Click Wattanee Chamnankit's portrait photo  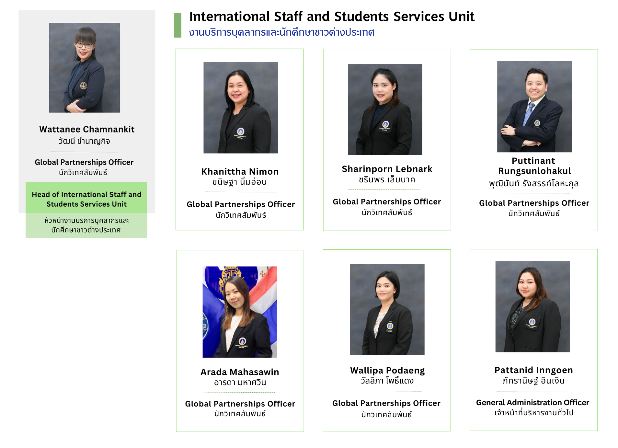pyautogui.click(x=84, y=68)
